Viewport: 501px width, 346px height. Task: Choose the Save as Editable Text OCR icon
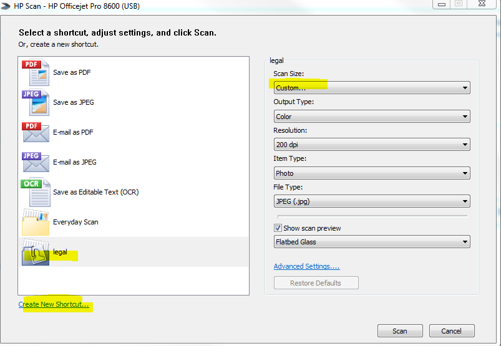pyautogui.click(x=35, y=192)
